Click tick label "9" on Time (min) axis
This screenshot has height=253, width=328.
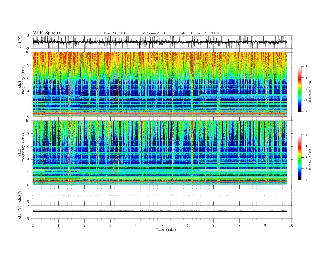[265, 225]
